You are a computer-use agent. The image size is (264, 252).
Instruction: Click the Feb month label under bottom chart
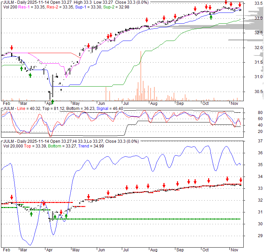coord(6,250)
